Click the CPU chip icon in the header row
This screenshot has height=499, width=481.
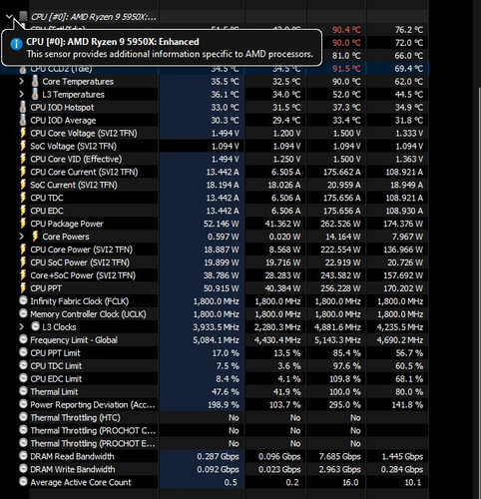point(23,16)
